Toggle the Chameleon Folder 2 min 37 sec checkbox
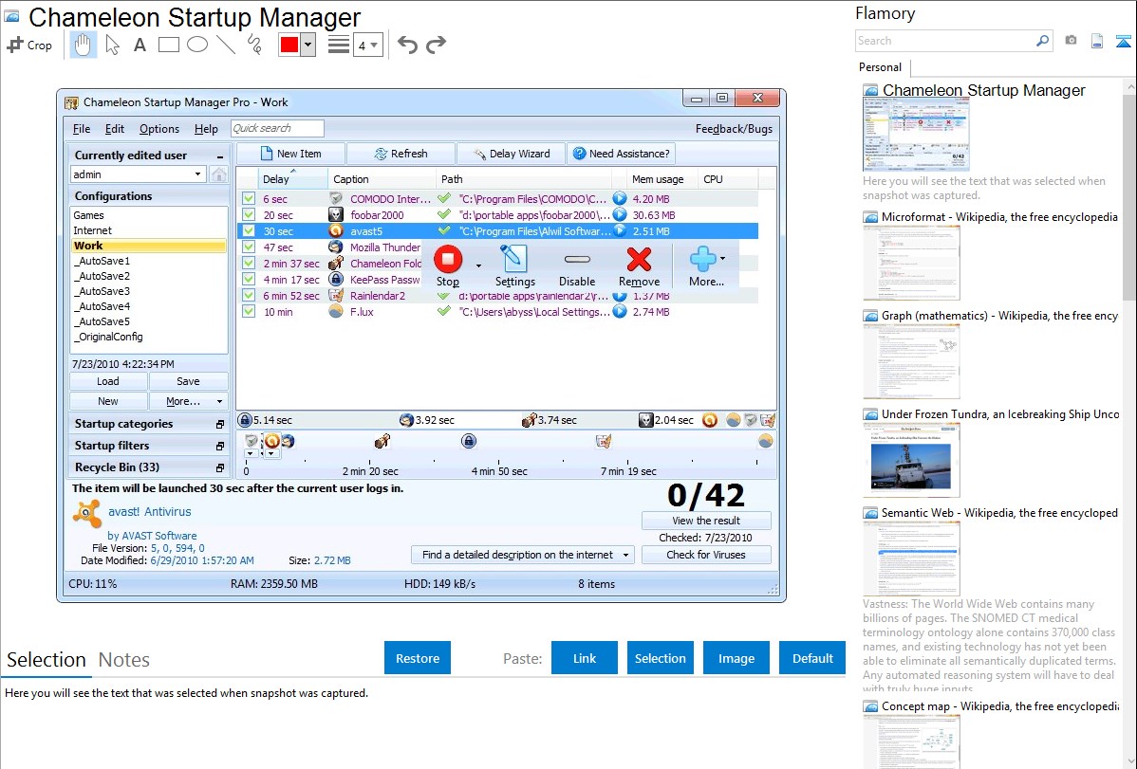The height and width of the screenshot is (769, 1137). [249, 263]
